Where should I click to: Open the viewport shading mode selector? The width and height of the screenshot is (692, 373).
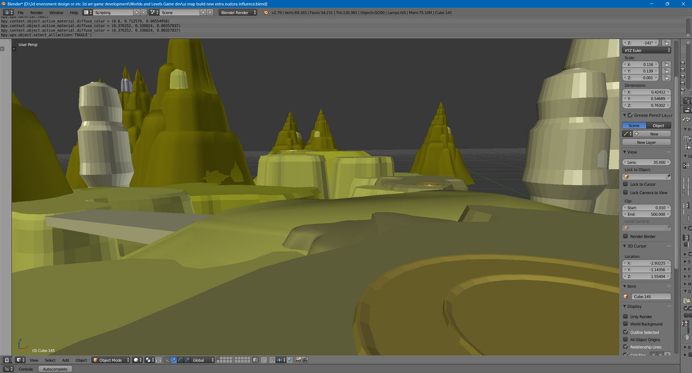tap(138, 359)
